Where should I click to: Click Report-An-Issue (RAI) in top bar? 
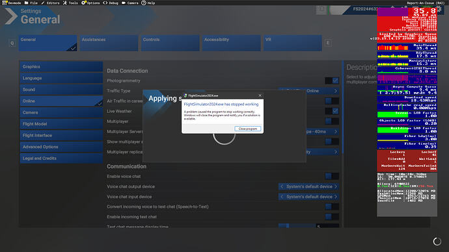point(426,3)
